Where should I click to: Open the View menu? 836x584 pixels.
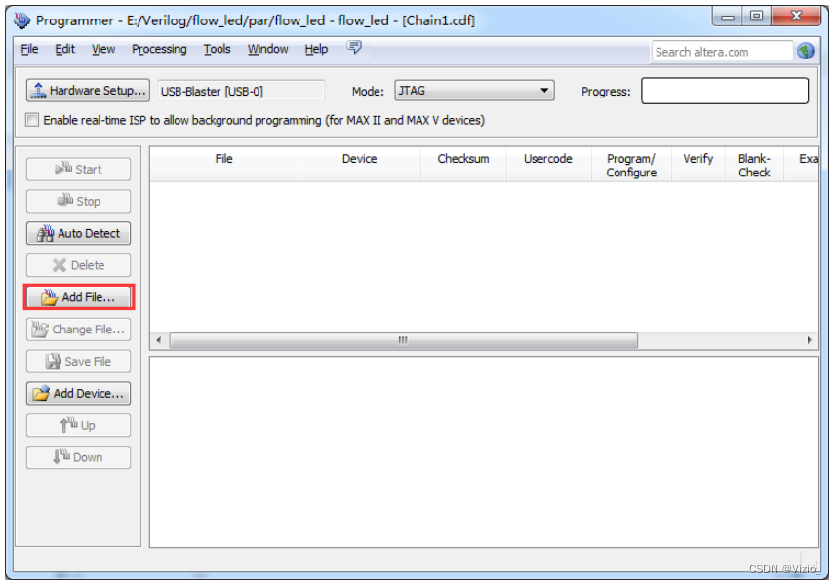coord(102,49)
